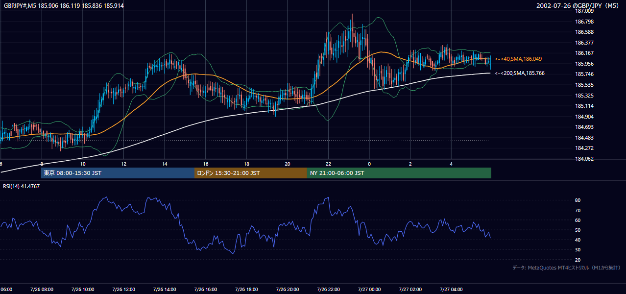
Task: Click the RSI(14) 41.4767 indicator label
Action: coord(22,186)
